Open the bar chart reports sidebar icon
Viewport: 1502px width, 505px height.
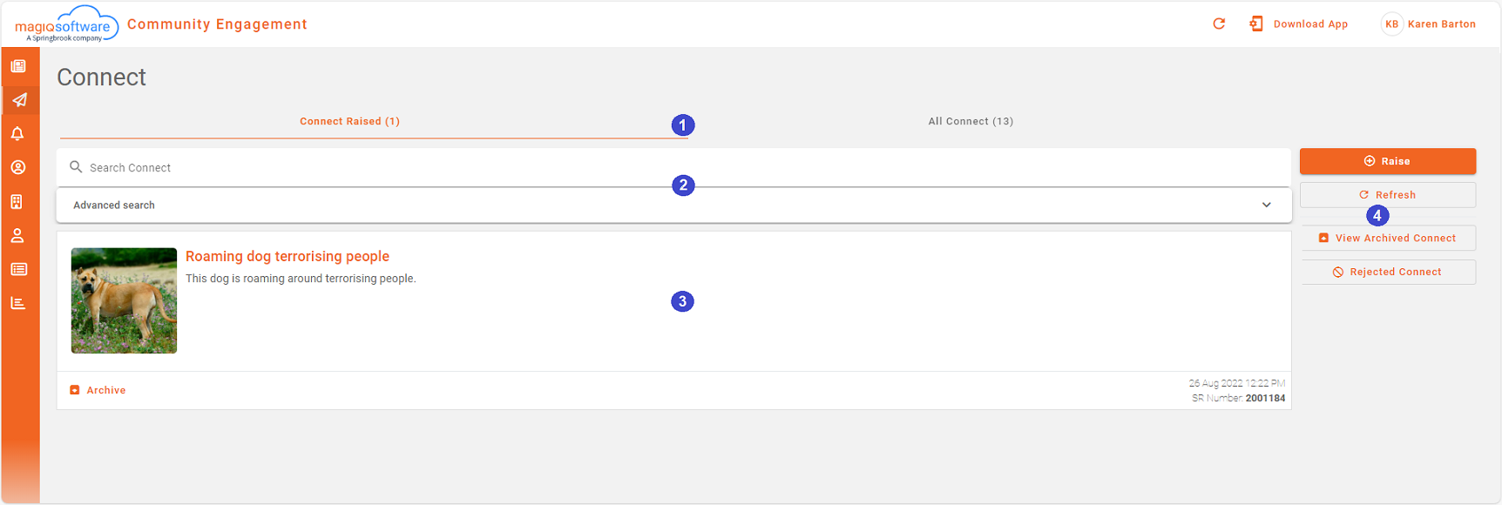coord(17,303)
